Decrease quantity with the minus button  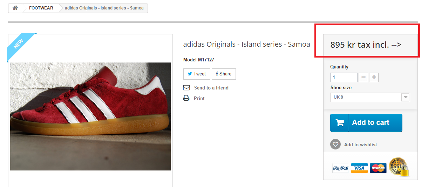click(x=363, y=77)
